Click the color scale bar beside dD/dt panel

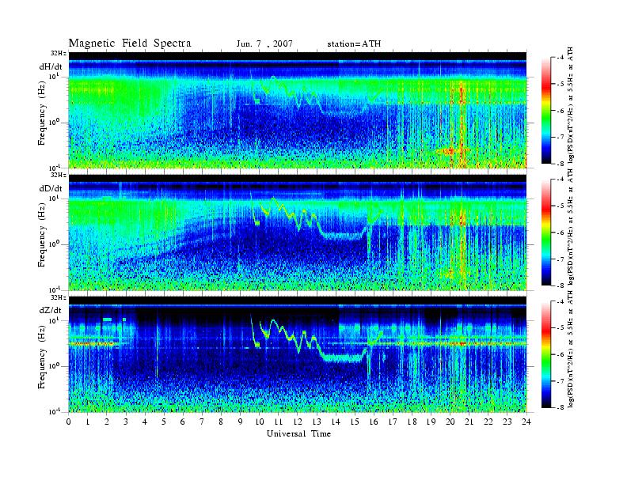546,233
